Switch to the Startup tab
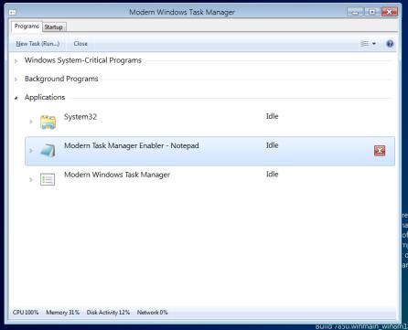Image resolution: width=408 pixels, height=330 pixels. (54, 27)
